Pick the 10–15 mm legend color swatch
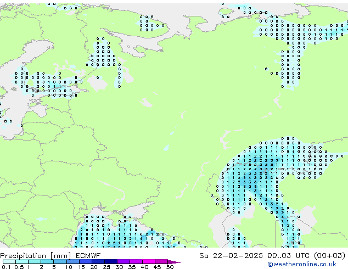The image size is (348, 269). pyautogui.click(x=72, y=262)
